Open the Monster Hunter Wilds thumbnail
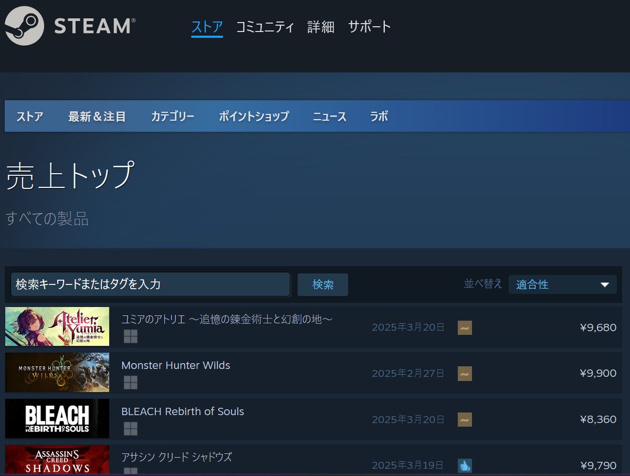This screenshot has width=630, height=476. [57, 373]
